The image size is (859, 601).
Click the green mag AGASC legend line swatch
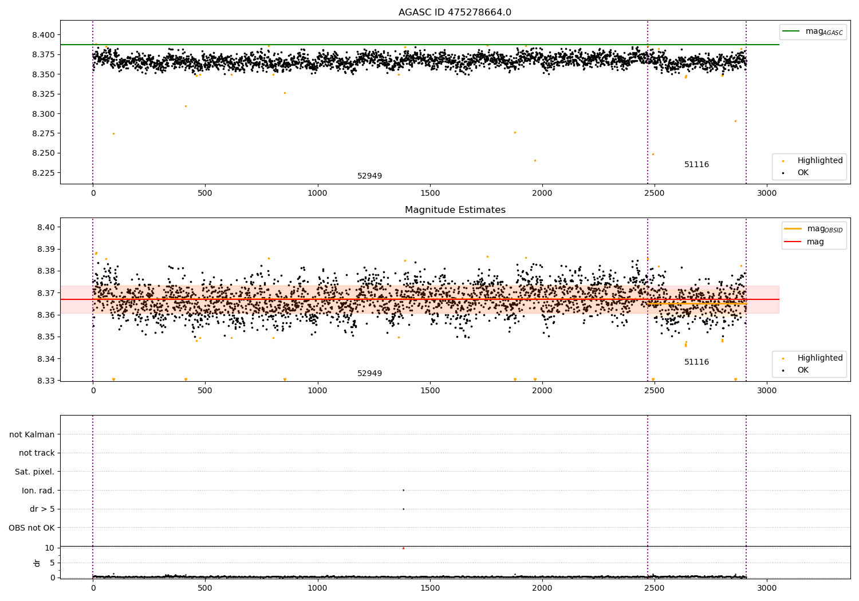tap(791, 31)
